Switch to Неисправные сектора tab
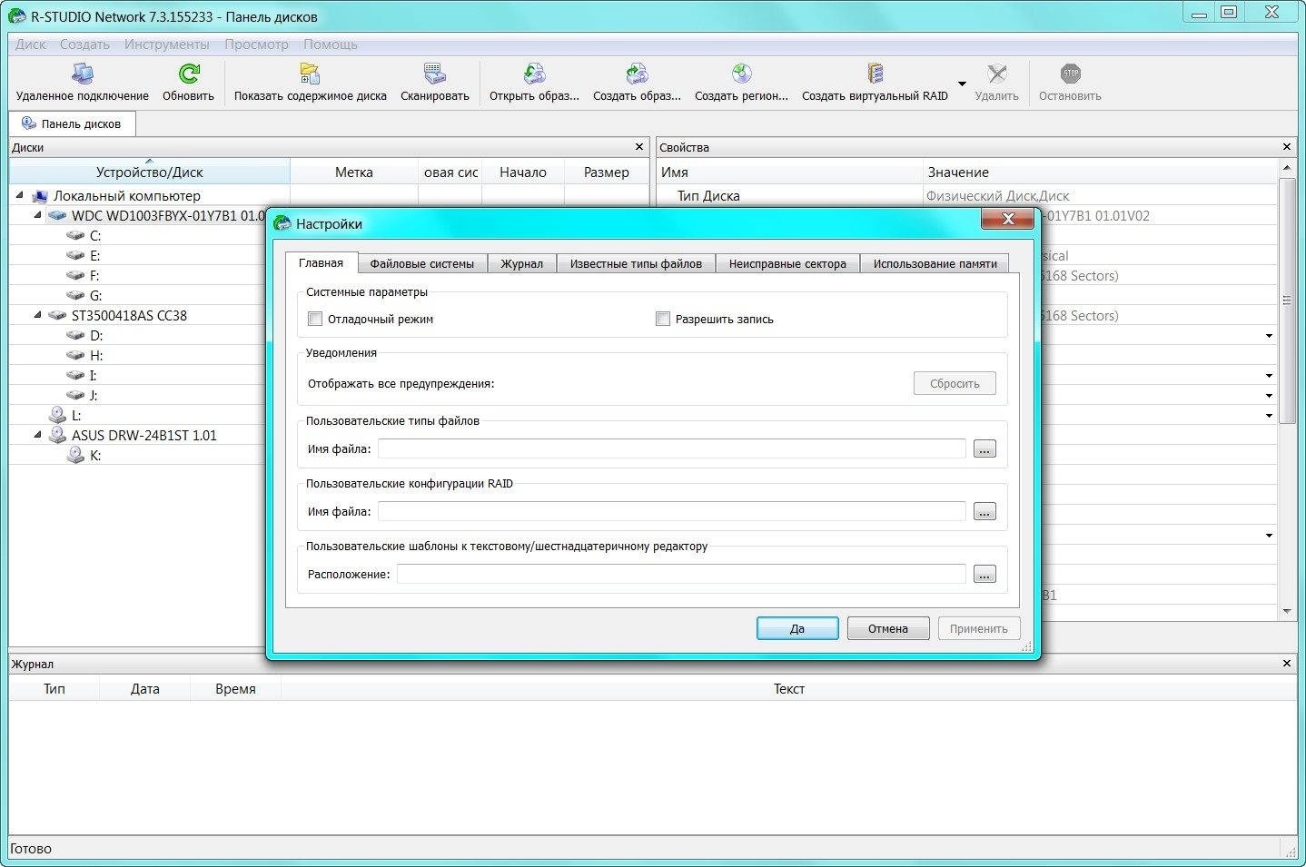Screen dimensions: 1306x867 [787, 263]
